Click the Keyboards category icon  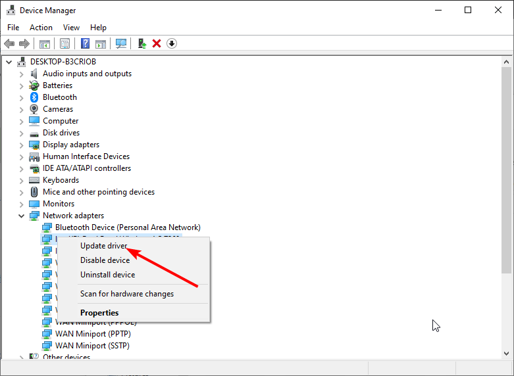pos(34,180)
